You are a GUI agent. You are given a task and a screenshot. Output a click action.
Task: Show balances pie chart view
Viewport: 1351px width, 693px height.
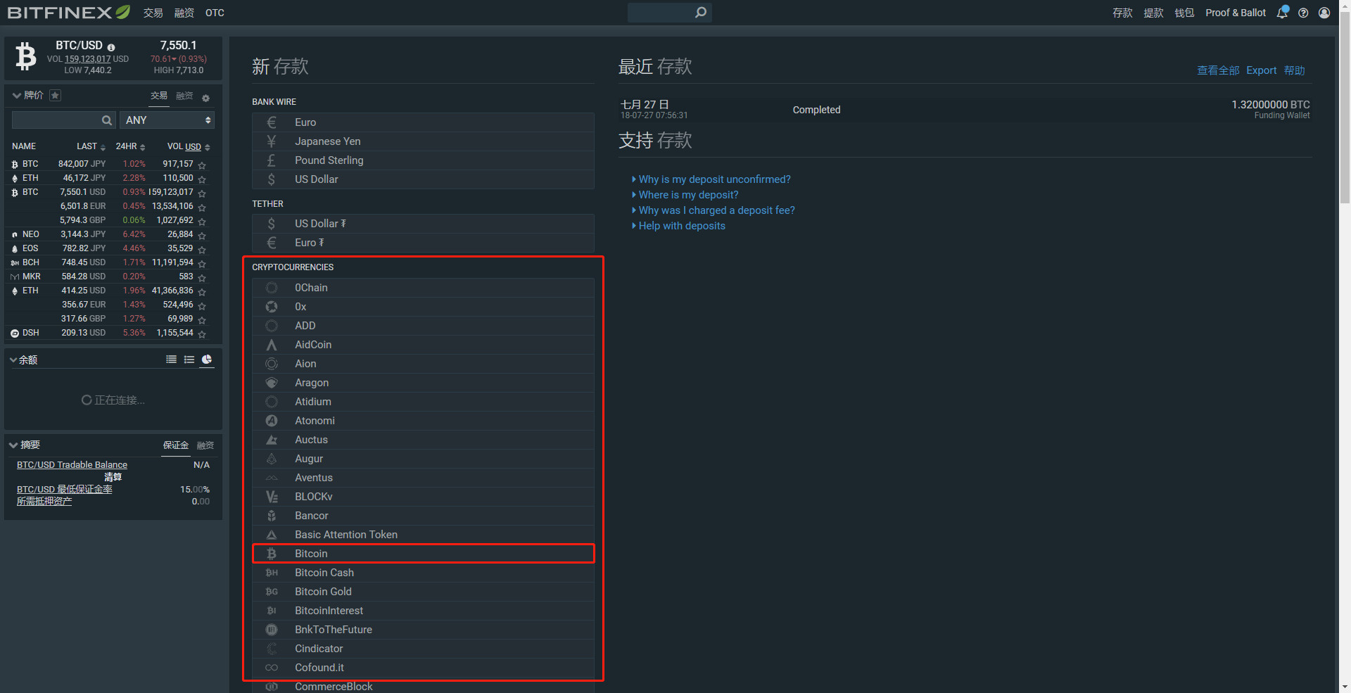(x=207, y=360)
